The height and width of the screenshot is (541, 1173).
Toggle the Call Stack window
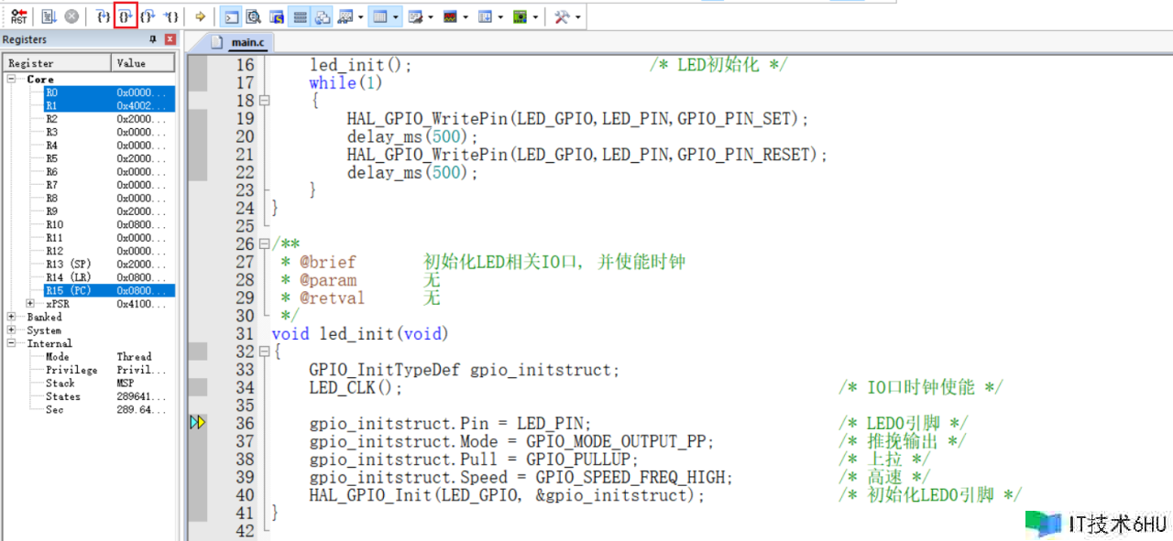[x=323, y=16]
